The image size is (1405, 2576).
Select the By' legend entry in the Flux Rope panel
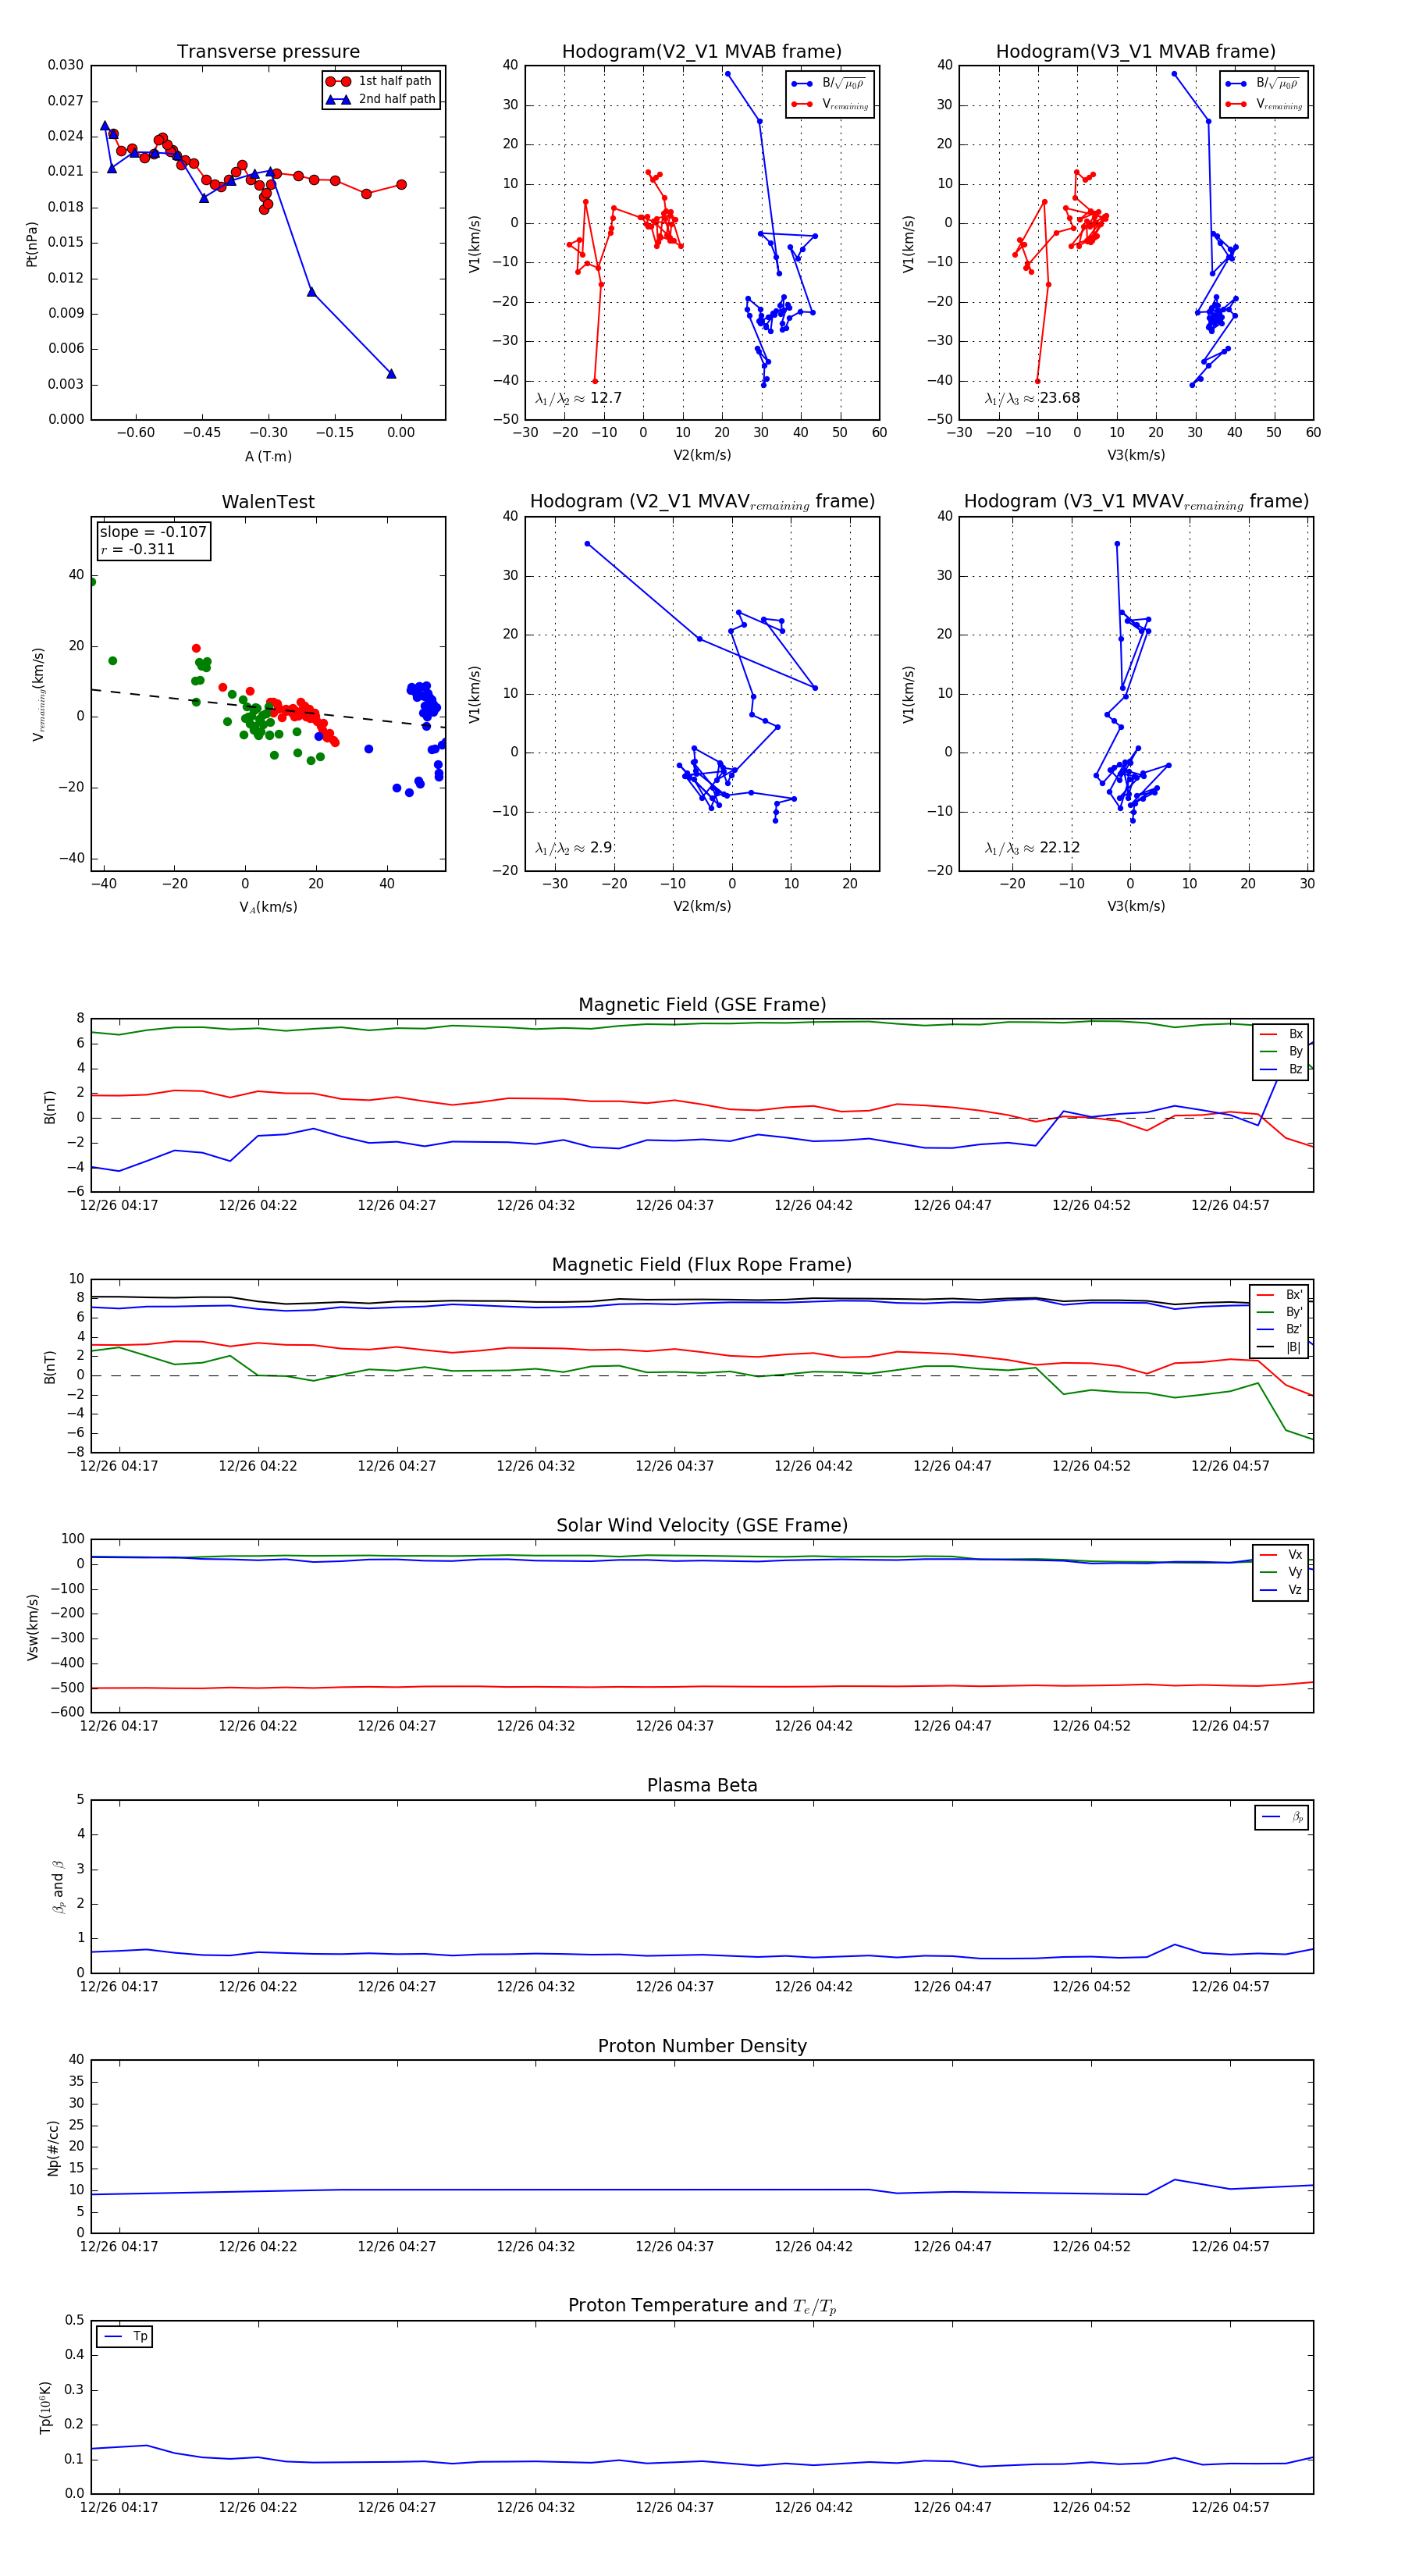click(x=1280, y=1312)
